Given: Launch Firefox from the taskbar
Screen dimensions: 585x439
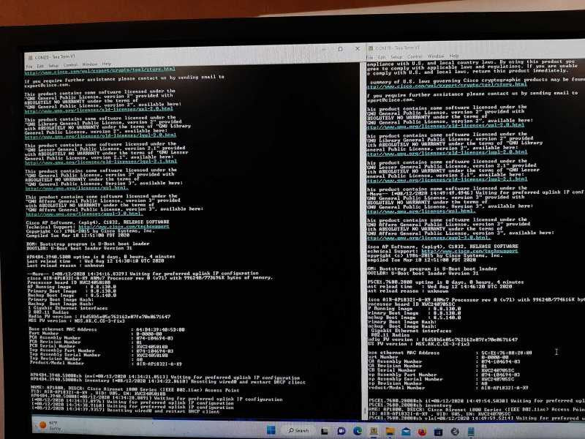Looking at the screenshot, I should click(x=422, y=432).
